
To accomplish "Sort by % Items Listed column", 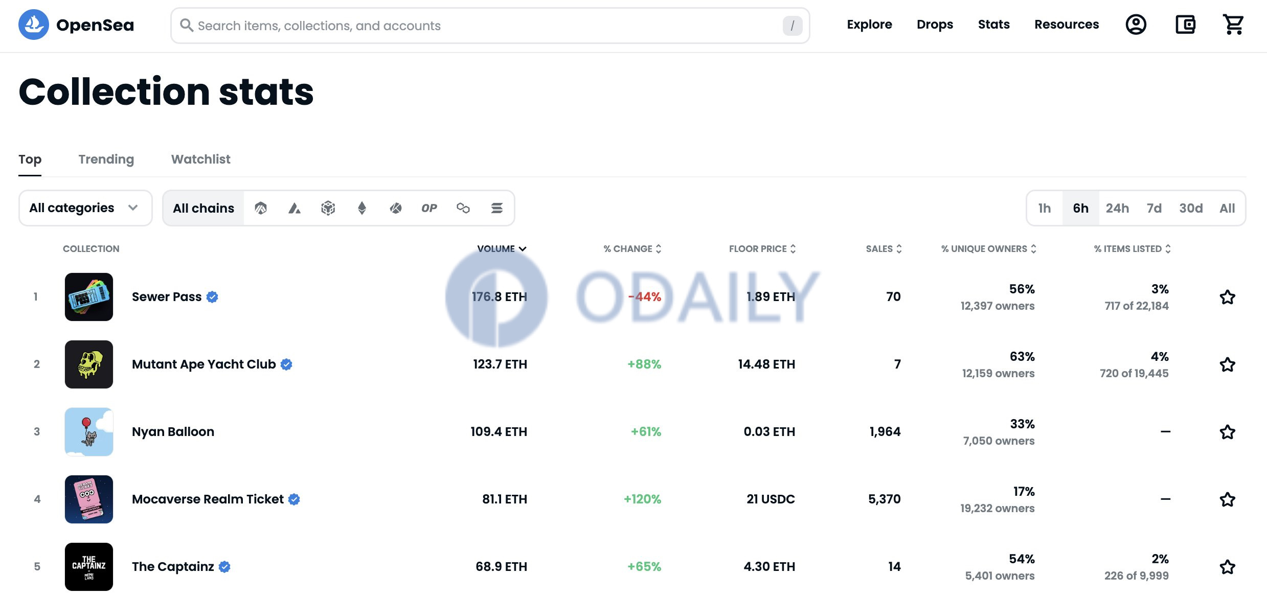I will click(1132, 249).
